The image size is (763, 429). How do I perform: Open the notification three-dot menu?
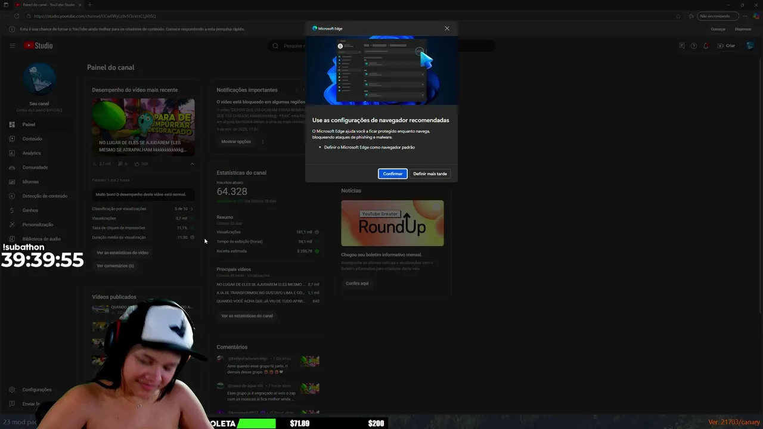tap(262, 142)
